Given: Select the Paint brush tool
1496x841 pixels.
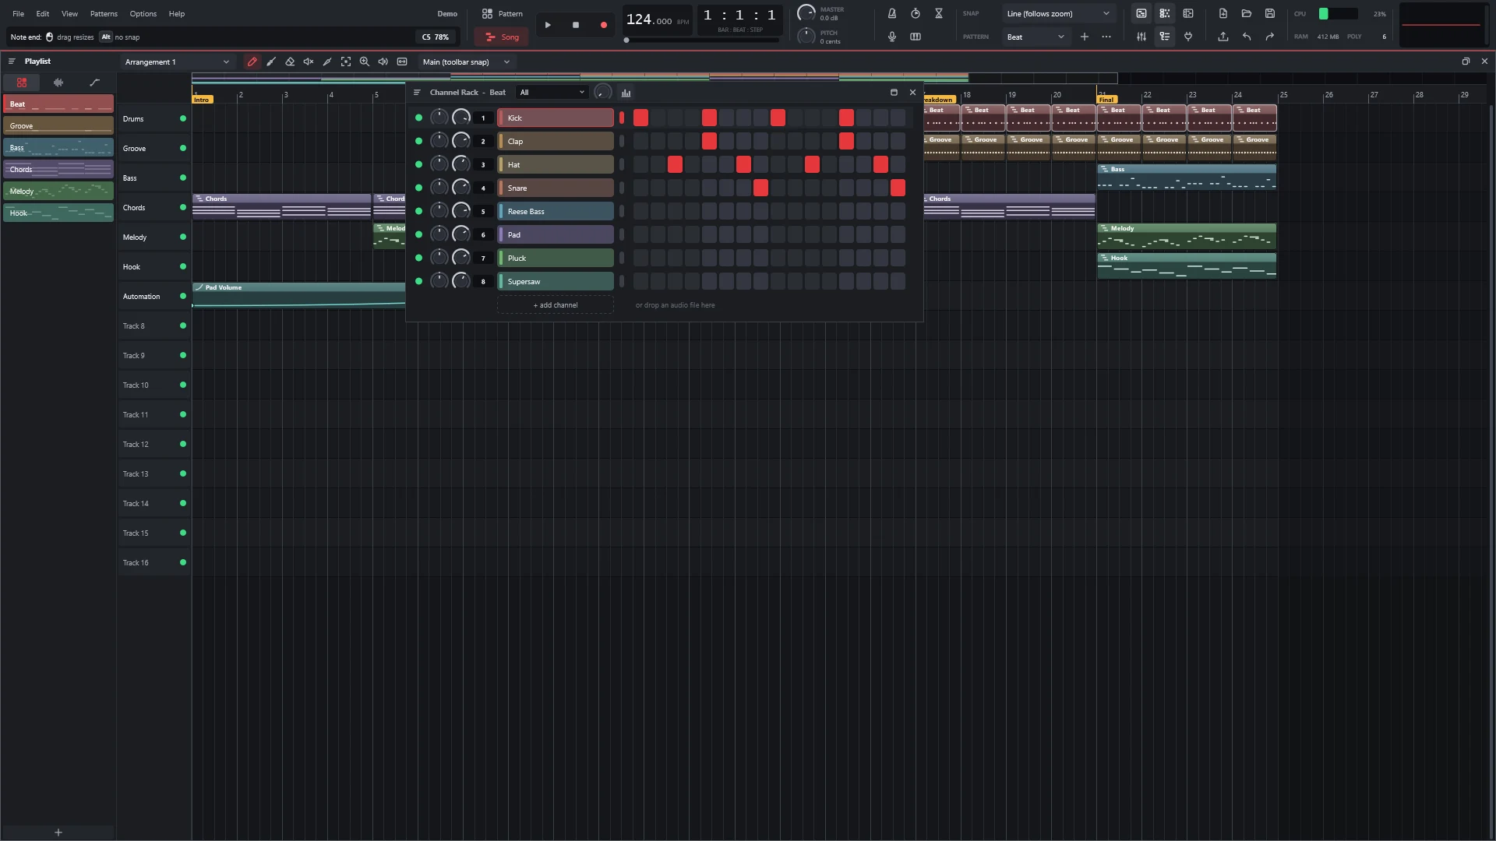Looking at the screenshot, I should point(271,62).
